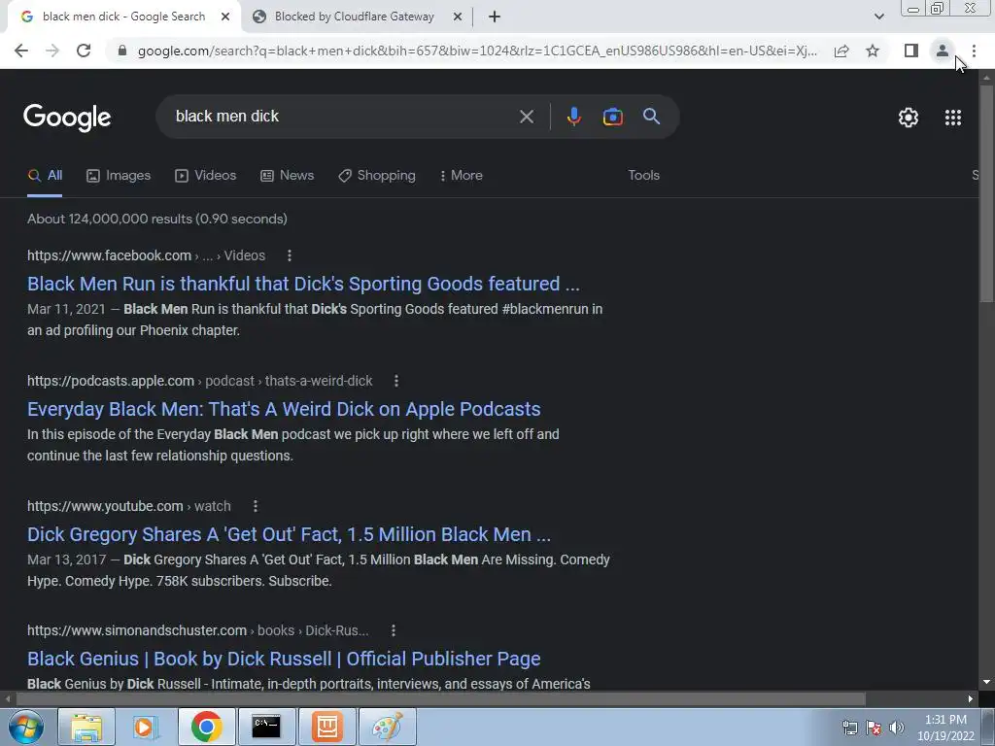The height and width of the screenshot is (746, 995).
Task: Click the Google logo
Action: (x=67, y=118)
